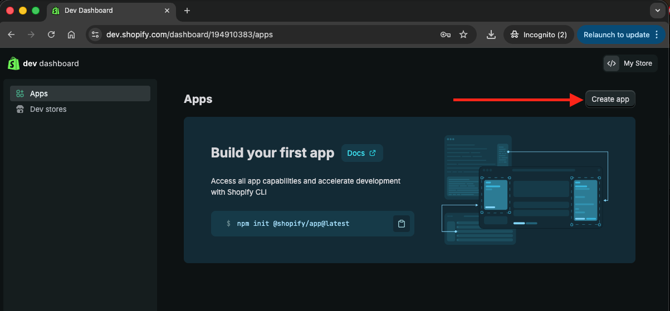Copy the npm init command to clipboard

pyautogui.click(x=401, y=224)
